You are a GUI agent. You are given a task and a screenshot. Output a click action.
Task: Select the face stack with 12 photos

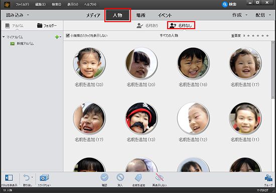click(193, 118)
